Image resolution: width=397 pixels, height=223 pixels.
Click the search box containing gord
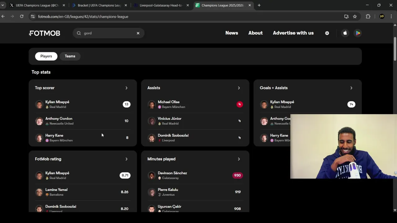(x=108, y=33)
